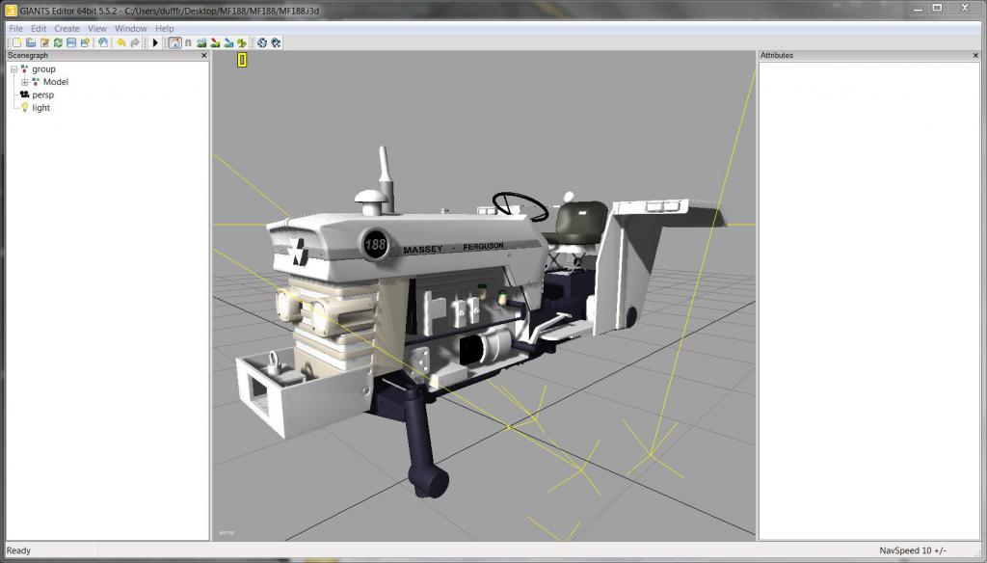Open the Create menu
This screenshot has width=987, height=563.
point(67,28)
